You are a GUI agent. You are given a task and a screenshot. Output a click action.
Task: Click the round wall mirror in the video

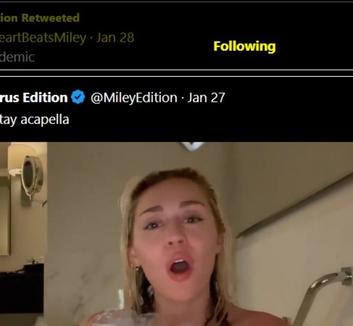(32, 175)
